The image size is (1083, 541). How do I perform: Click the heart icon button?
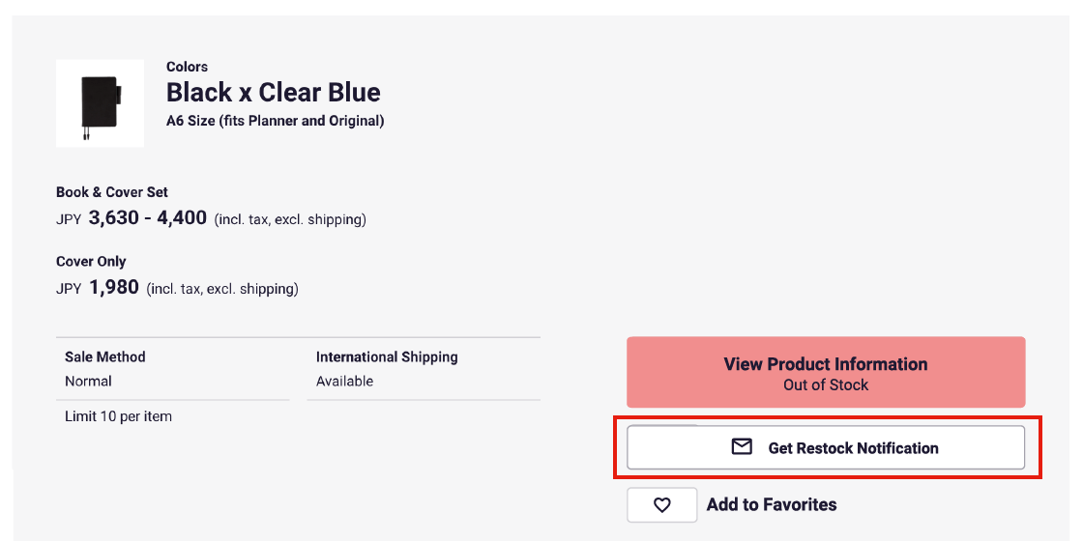click(661, 504)
